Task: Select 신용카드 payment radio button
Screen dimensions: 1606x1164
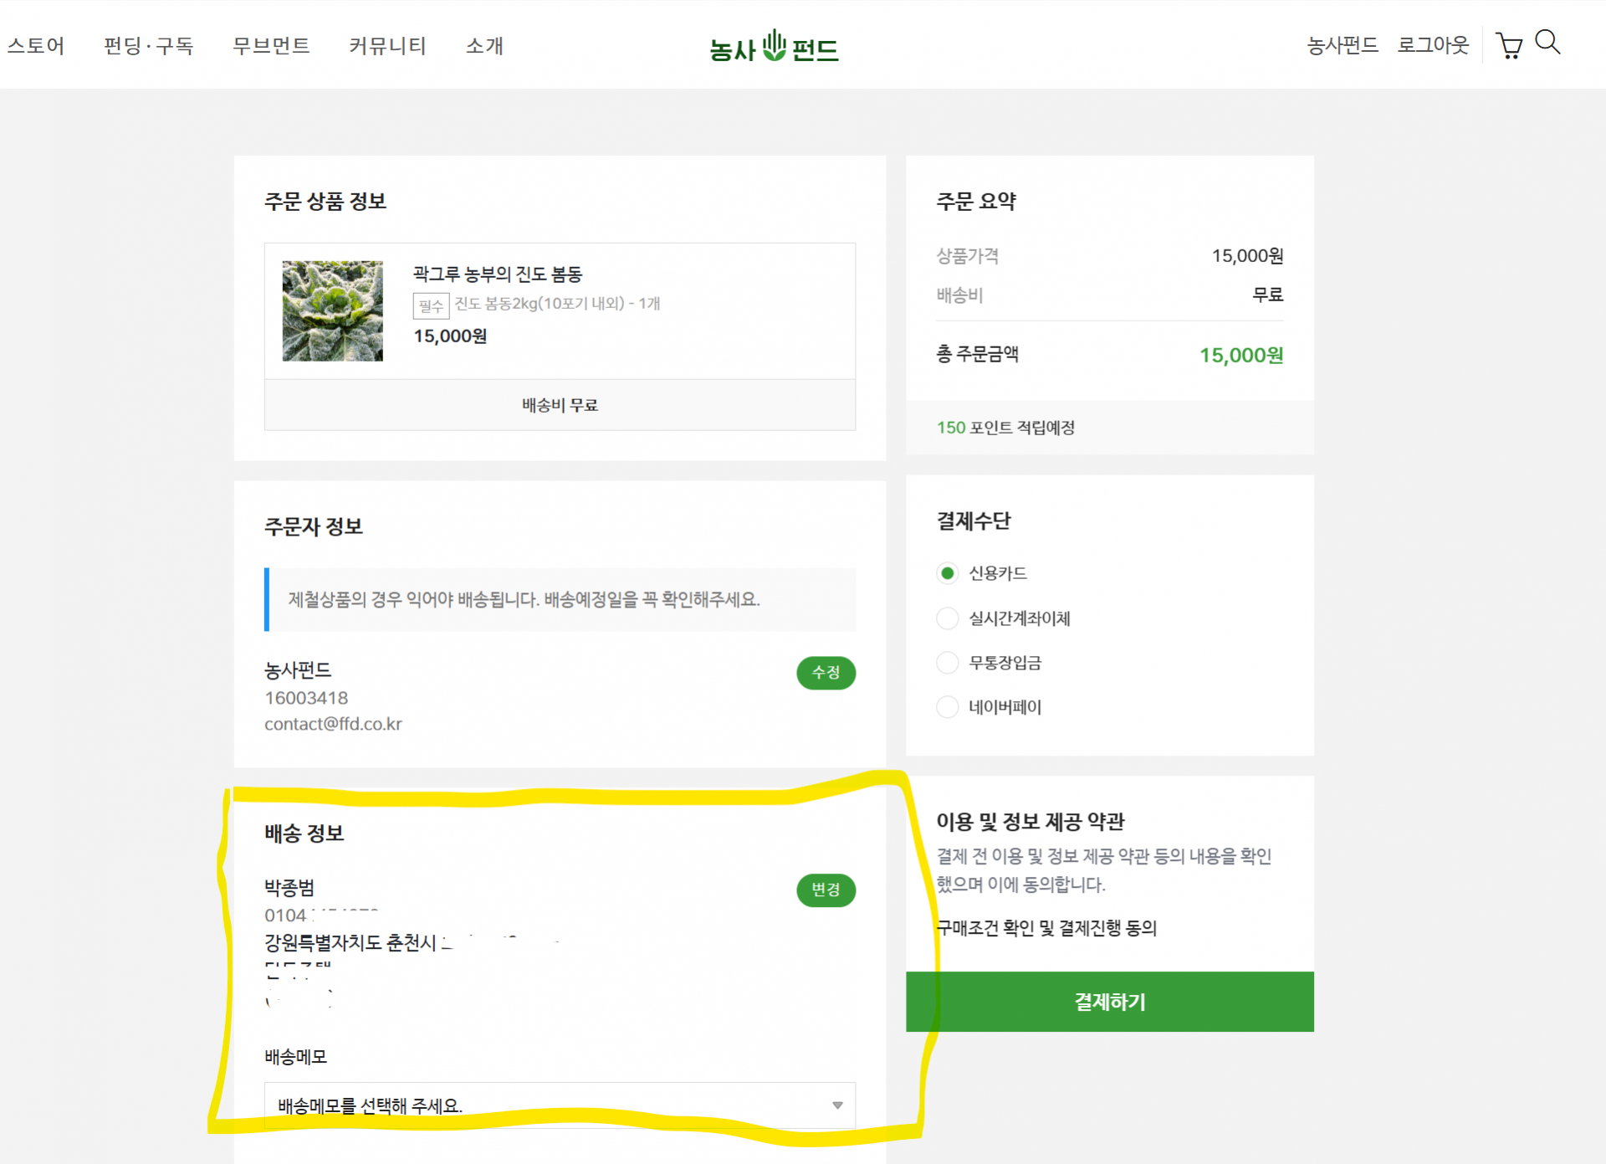Action: pos(947,573)
